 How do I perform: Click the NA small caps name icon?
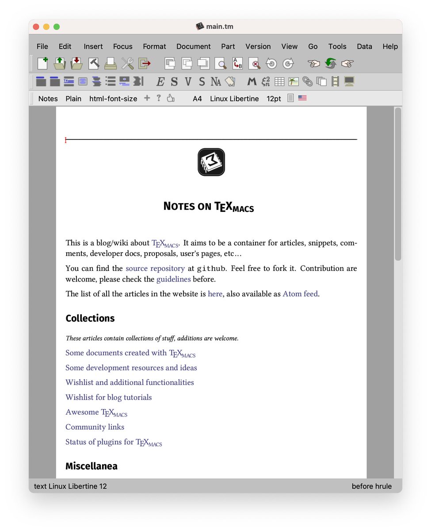[x=216, y=81]
